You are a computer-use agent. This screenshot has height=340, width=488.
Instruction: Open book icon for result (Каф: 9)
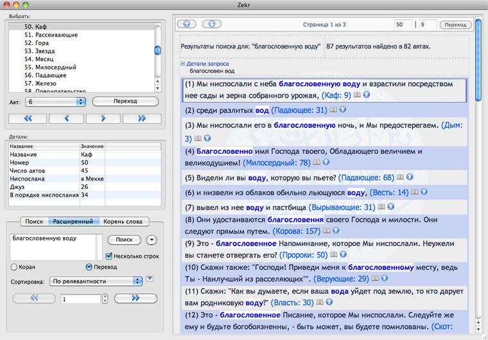pyautogui.click(x=357, y=94)
